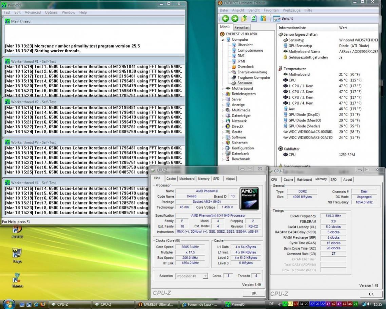
Task: Click the AMD Phenom II logo in CPU-Z
Action: [x=249, y=199]
